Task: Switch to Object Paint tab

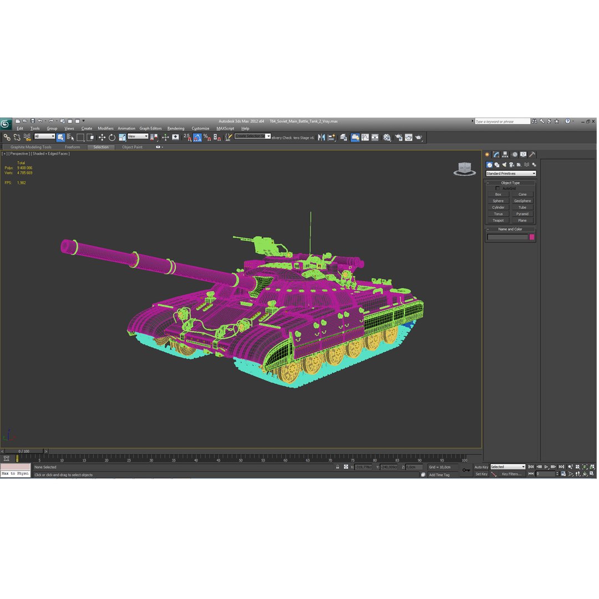Action: click(x=132, y=147)
